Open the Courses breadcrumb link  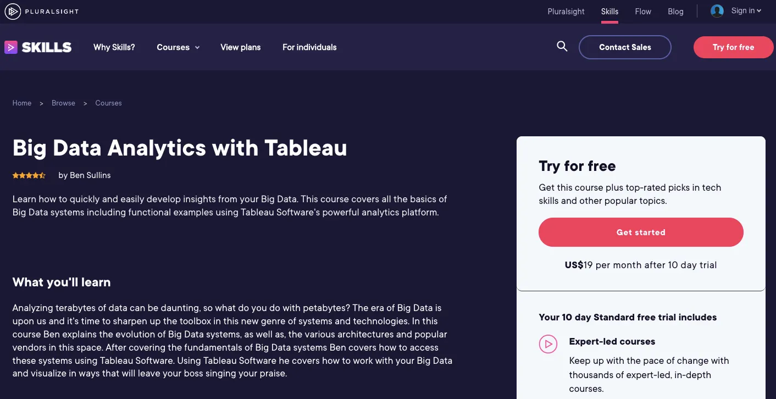click(108, 103)
